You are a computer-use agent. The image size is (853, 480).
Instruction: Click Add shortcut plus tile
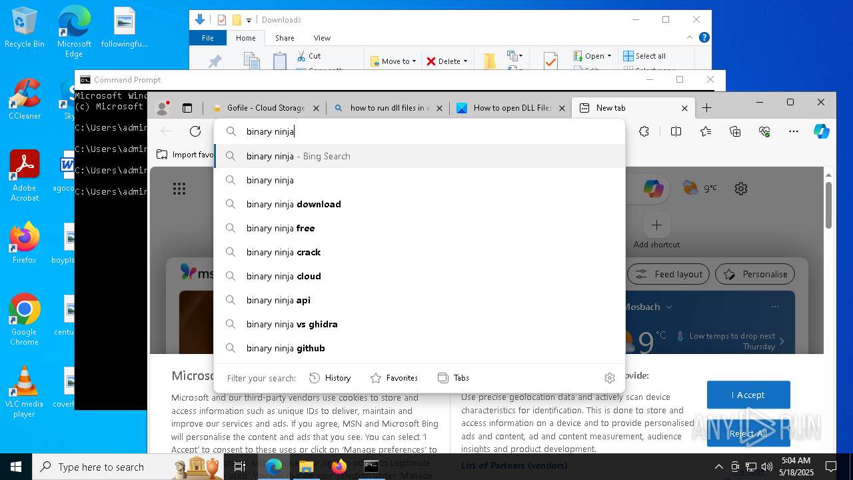tap(656, 225)
